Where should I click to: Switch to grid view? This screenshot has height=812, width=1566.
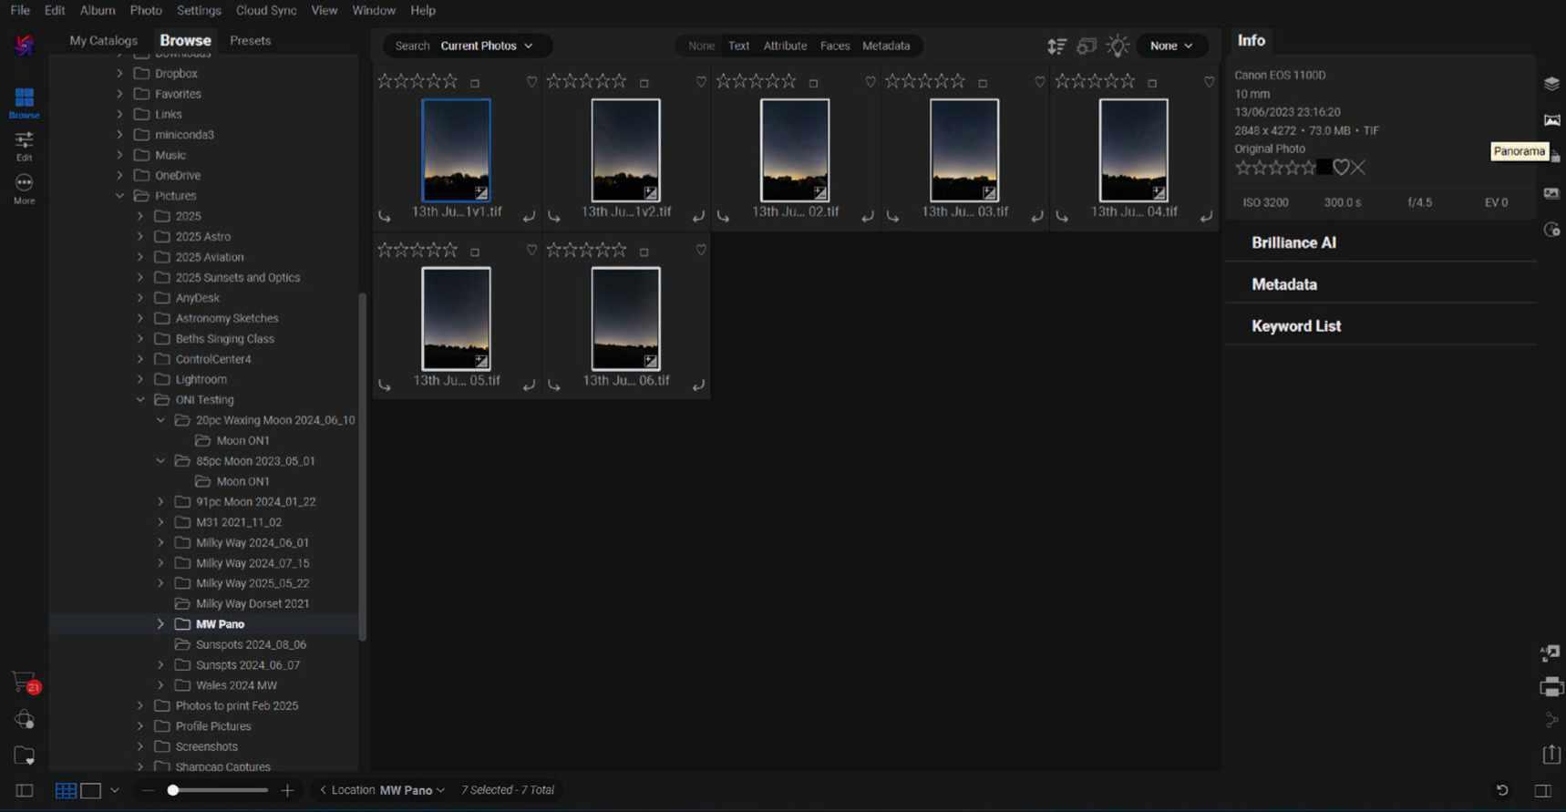[66, 790]
